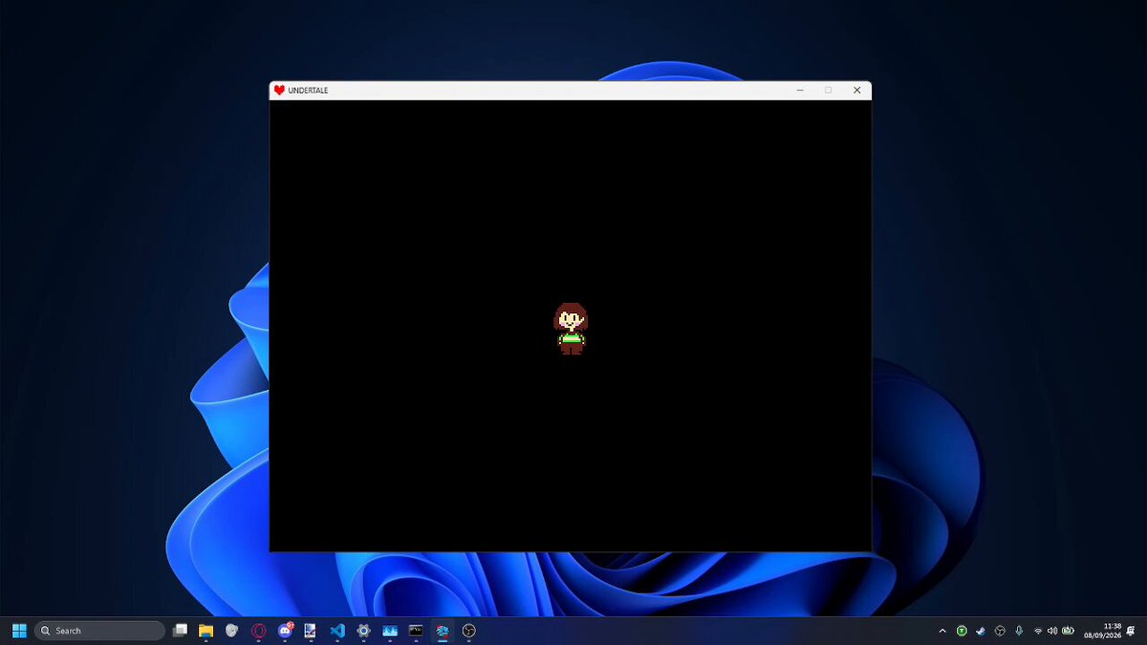Open File Explorer from the taskbar

(206, 631)
